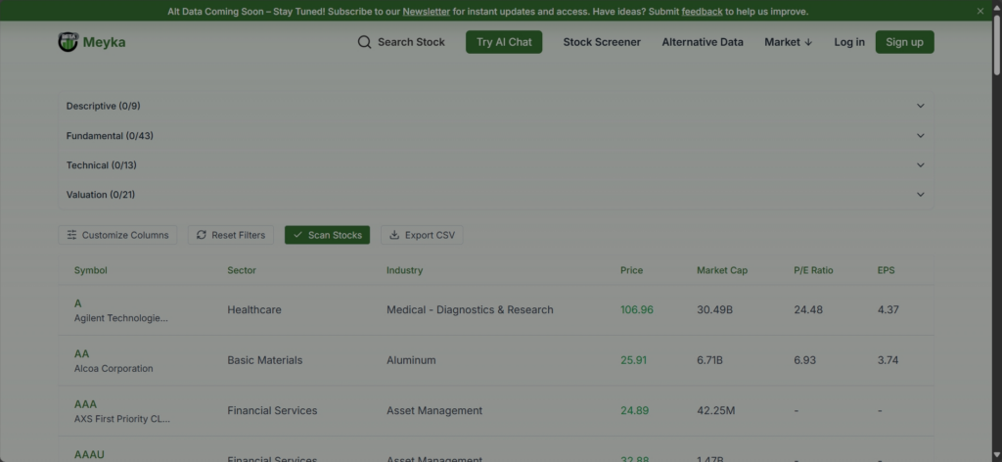Click the Try AI Chat button

point(504,42)
